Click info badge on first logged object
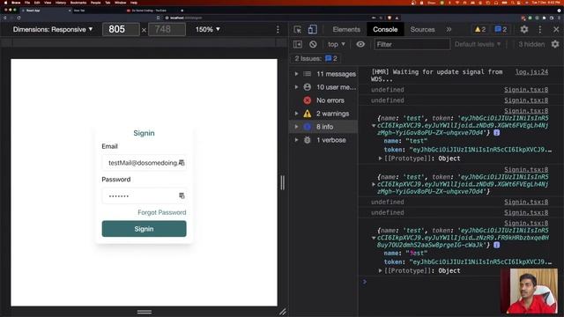564x317 pixels. tap(496, 133)
